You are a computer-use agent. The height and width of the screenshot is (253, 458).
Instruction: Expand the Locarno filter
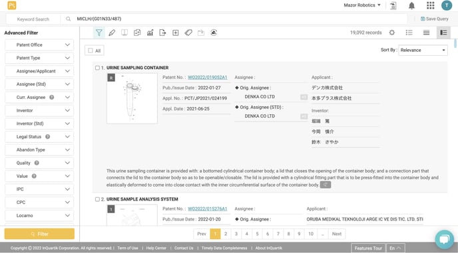click(39, 215)
